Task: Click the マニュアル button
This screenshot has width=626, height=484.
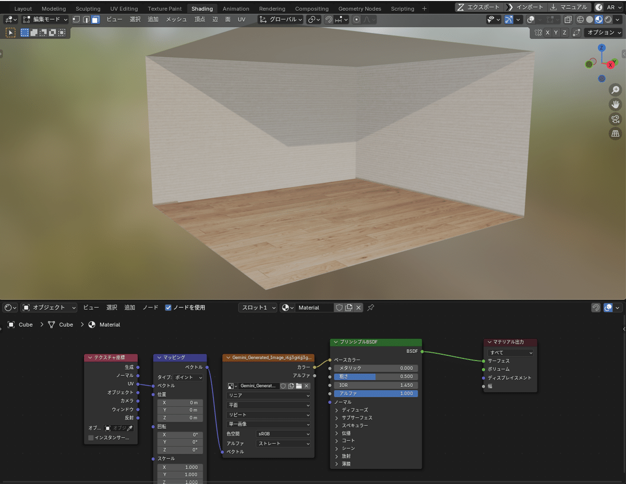Action: [x=570, y=7]
